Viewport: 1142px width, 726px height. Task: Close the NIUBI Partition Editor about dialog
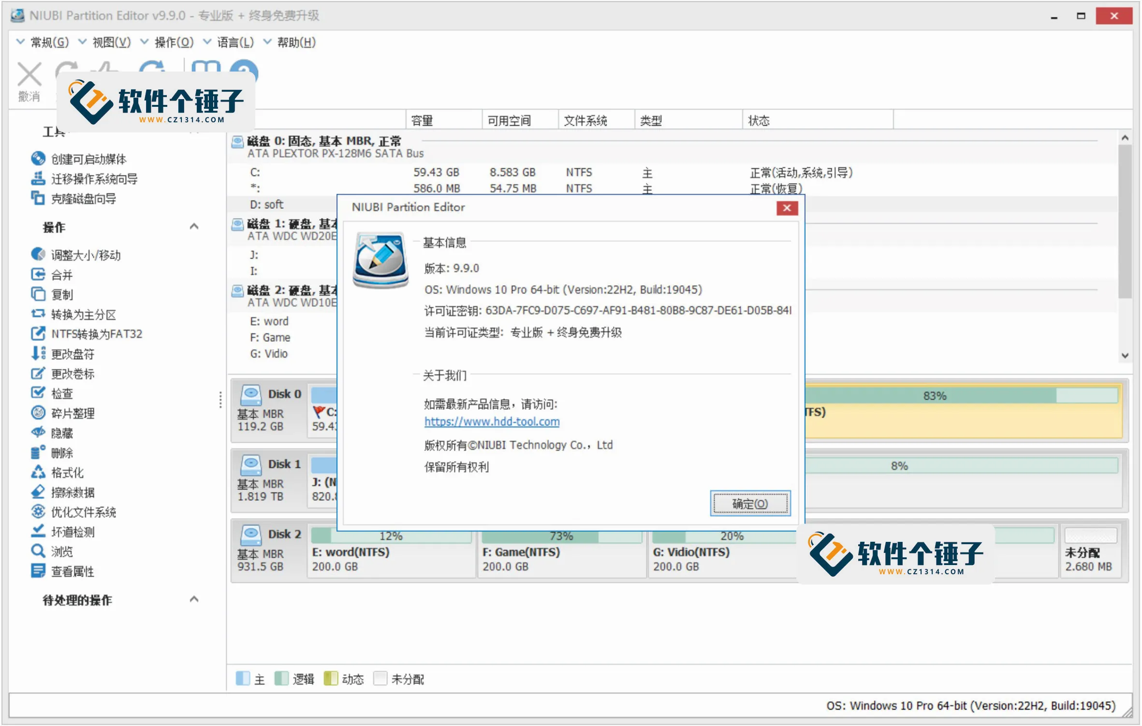click(787, 208)
